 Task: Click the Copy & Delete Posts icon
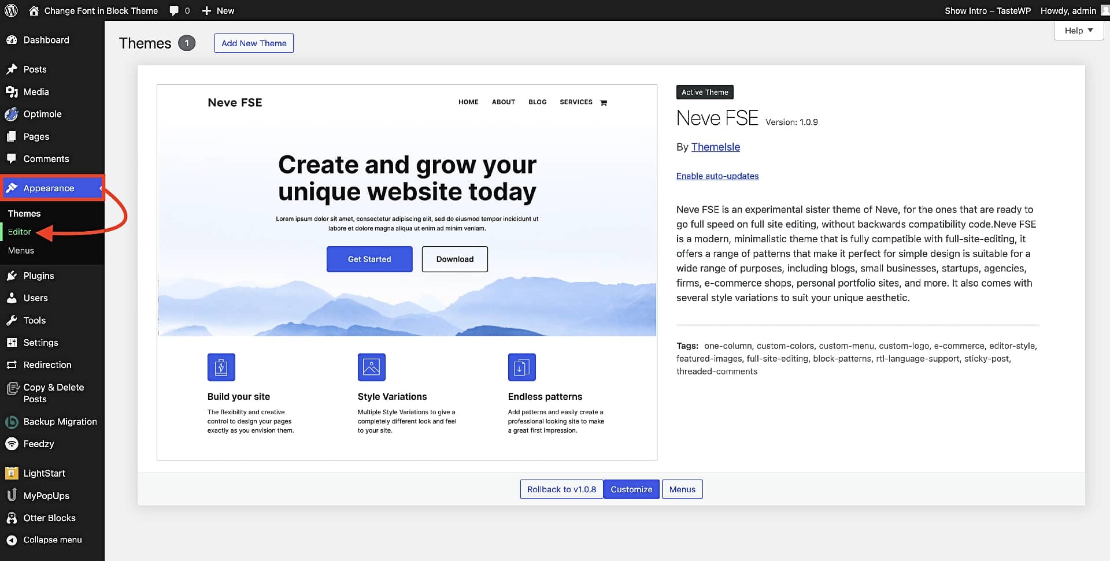point(12,389)
